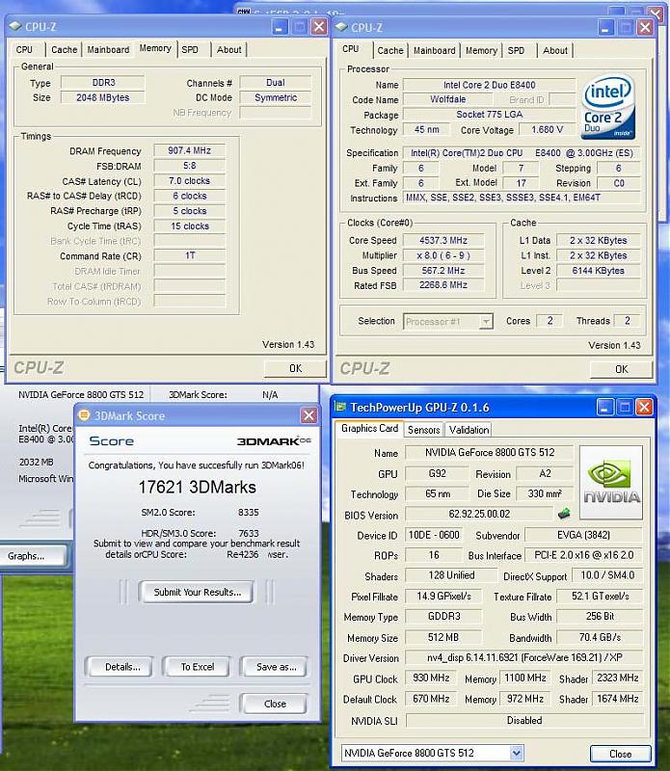
Task: Click the 17621 3DMarks score text
Action: coord(197,488)
